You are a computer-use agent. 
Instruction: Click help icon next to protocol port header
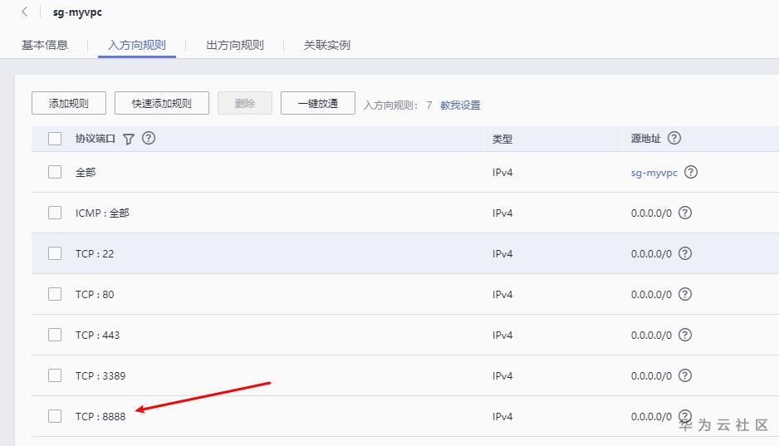(149, 139)
